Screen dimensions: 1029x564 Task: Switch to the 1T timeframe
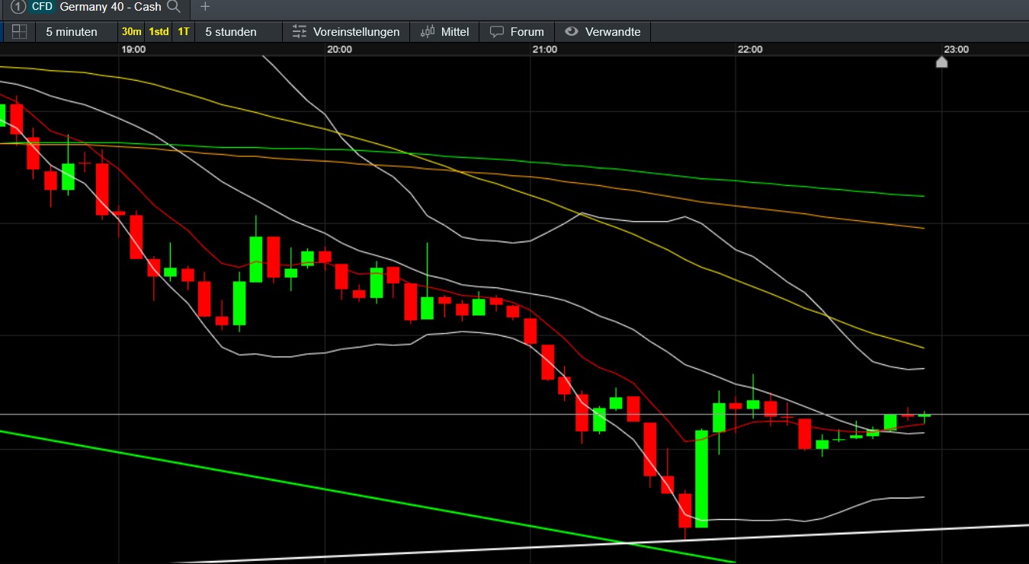(184, 32)
